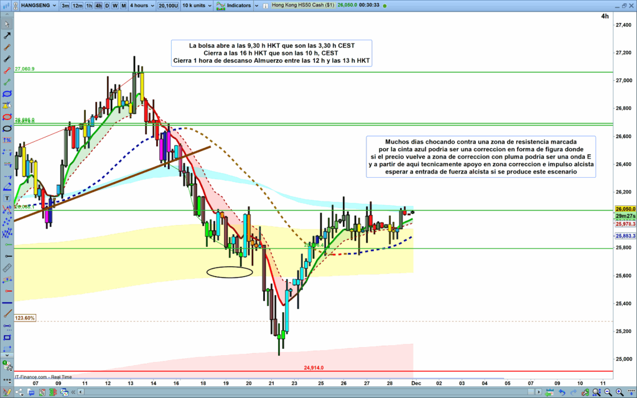Image resolution: width=637 pixels, height=398 pixels.
Task: Switch to the 12m timeframe
Action: 77,5
